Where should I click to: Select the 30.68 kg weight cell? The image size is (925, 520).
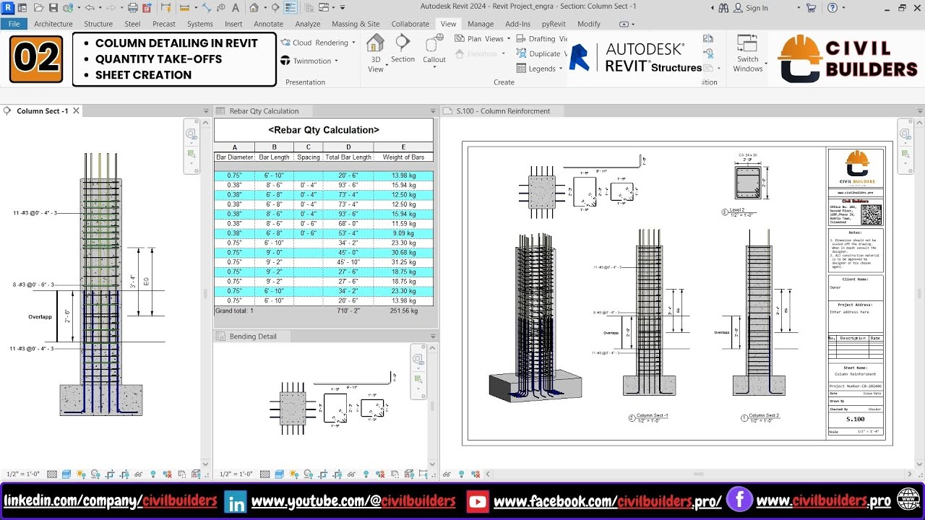403,253
